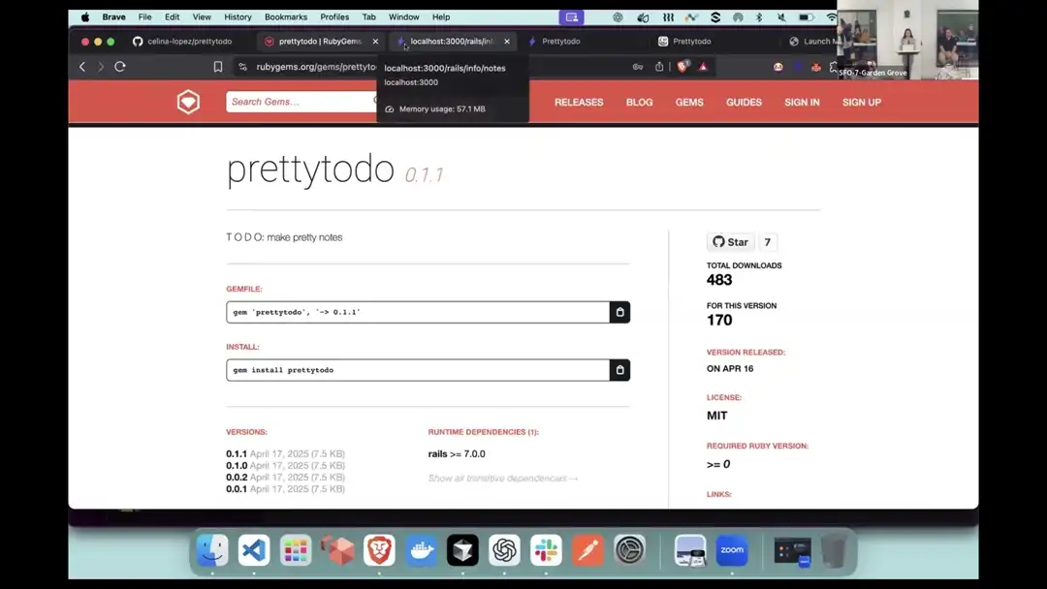
Task: Open the black cube app in the dock
Action: 462,550
